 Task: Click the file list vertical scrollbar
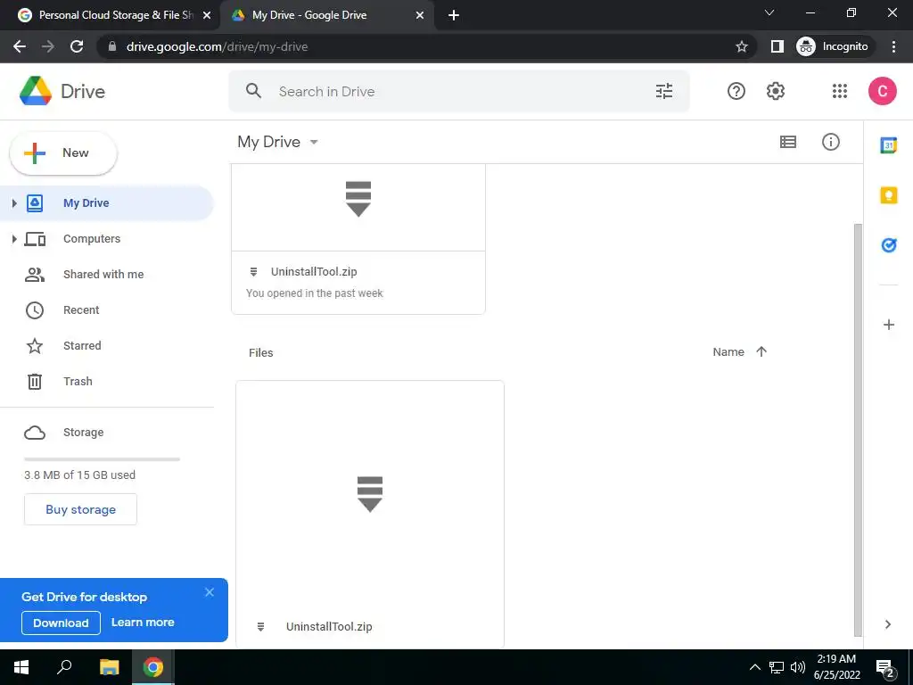[858, 430]
